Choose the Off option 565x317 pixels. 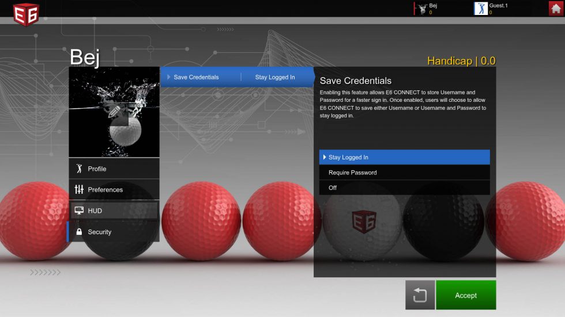pyautogui.click(x=404, y=188)
